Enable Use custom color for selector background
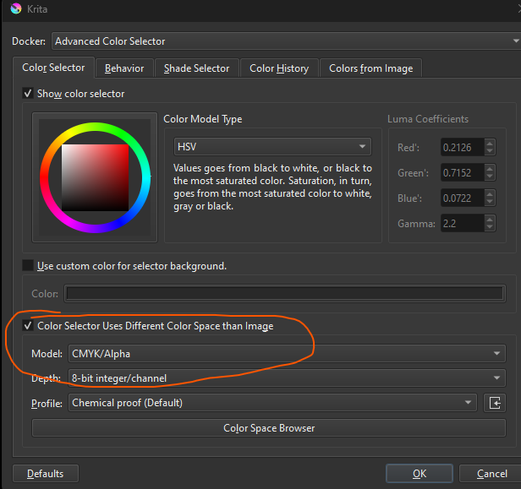Image resolution: width=521 pixels, height=489 pixels. coord(29,266)
